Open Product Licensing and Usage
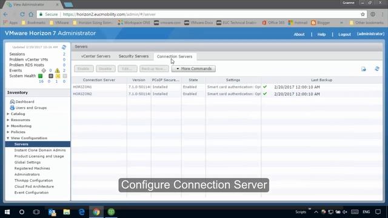This screenshot has height=218, width=388. 39,156
